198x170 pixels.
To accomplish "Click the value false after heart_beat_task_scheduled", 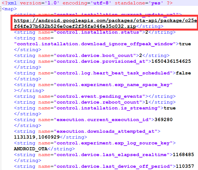I will pos(183,73).
